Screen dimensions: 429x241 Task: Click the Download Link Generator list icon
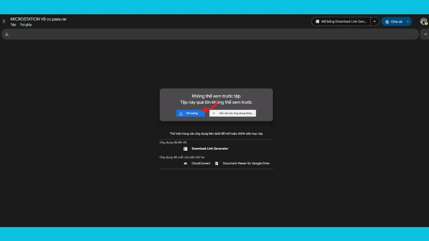[x=186, y=149]
